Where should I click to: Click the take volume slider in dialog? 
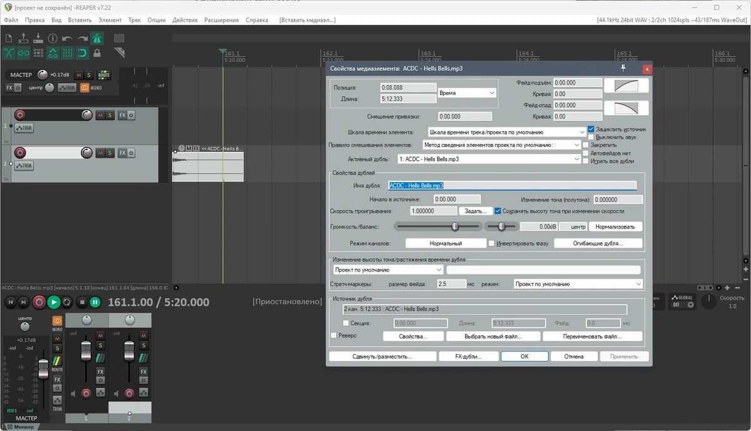(x=437, y=226)
